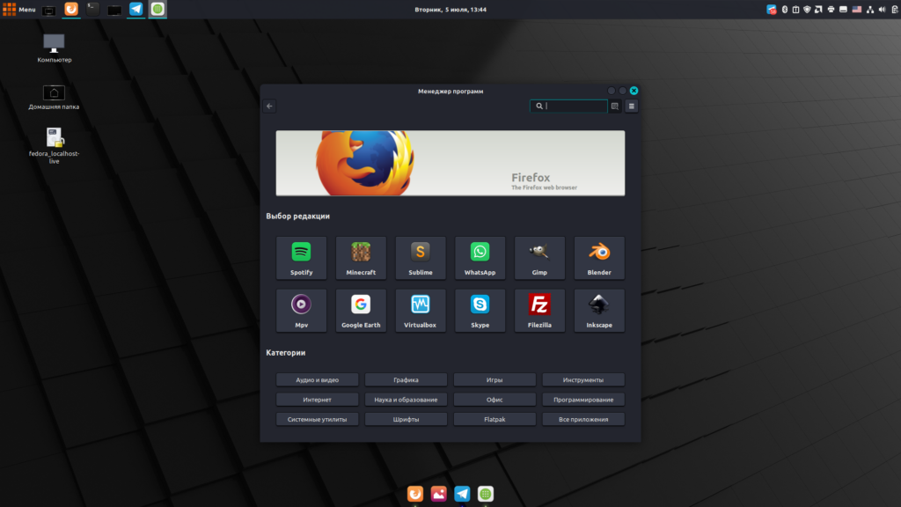Click the back arrow in Software Manager
The height and width of the screenshot is (507, 901).
(x=269, y=107)
